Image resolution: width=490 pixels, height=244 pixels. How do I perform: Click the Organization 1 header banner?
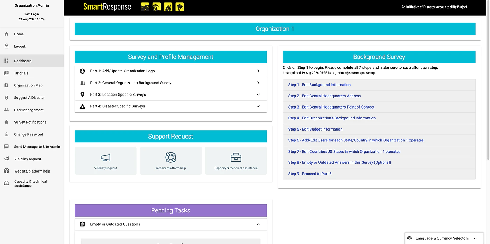click(275, 29)
